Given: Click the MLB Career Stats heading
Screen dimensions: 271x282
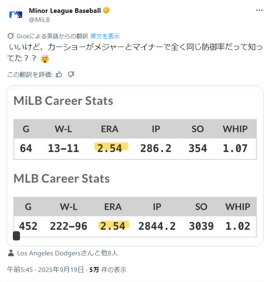Looking at the screenshot, I should (62, 178).
